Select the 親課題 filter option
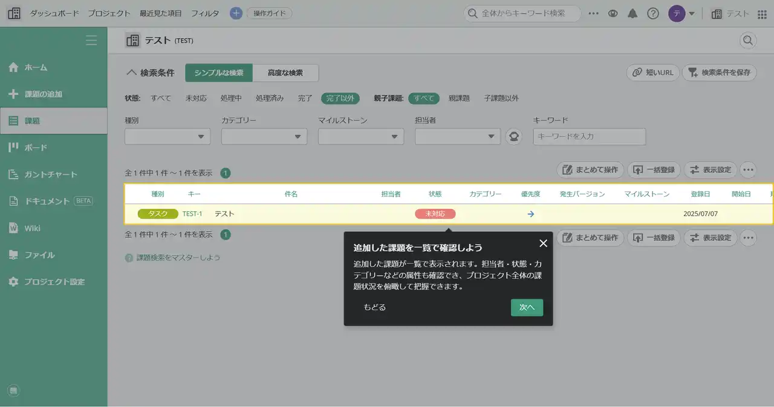The height and width of the screenshot is (407, 774). click(459, 98)
